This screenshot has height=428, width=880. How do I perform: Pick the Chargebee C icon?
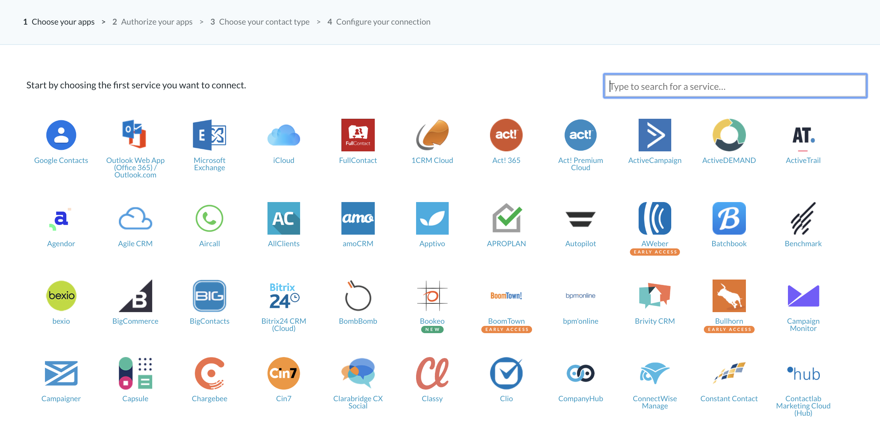pyautogui.click(x=209, y=373)
